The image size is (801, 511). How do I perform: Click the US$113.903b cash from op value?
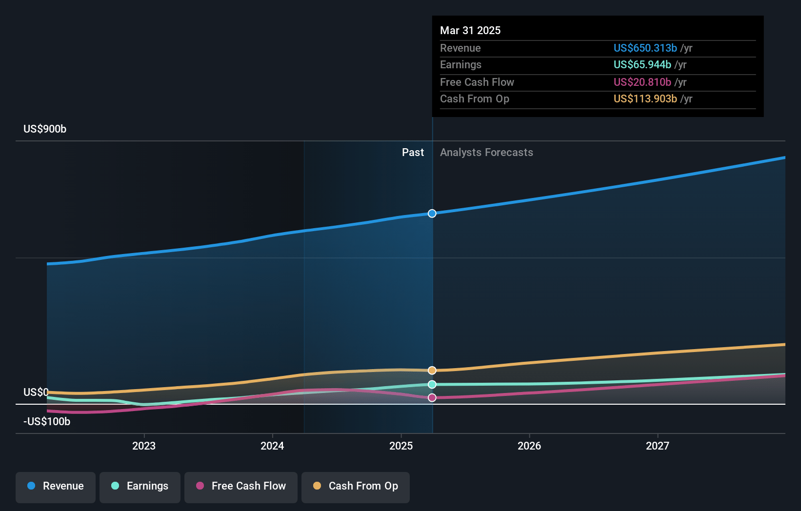click(x=645, y=98)
